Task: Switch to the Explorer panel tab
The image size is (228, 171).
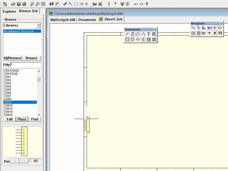Action: pyautogui.click(x=9, y=11)
